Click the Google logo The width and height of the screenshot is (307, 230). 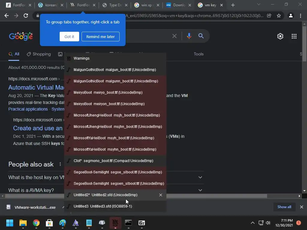pos(21,36)
